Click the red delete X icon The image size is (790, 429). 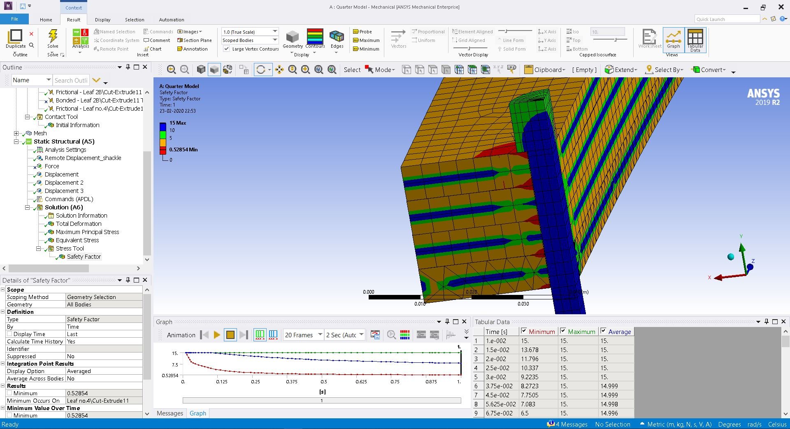[31, 34]
